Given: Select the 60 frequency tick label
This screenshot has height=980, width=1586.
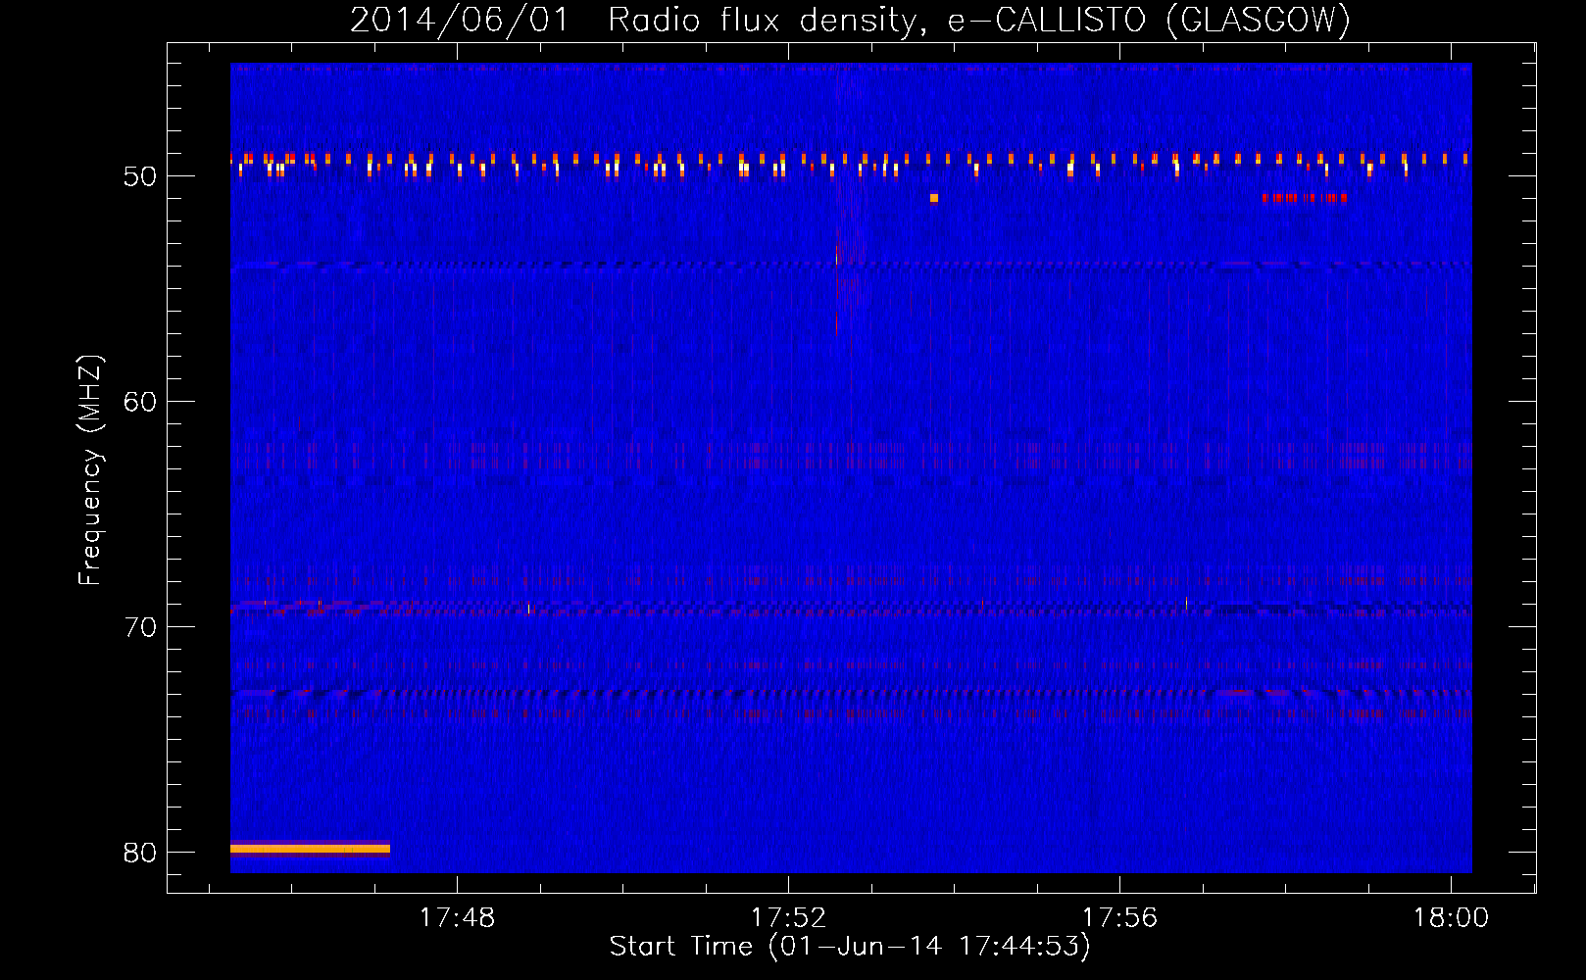Looking at the screenshot, I should [140, 402].
